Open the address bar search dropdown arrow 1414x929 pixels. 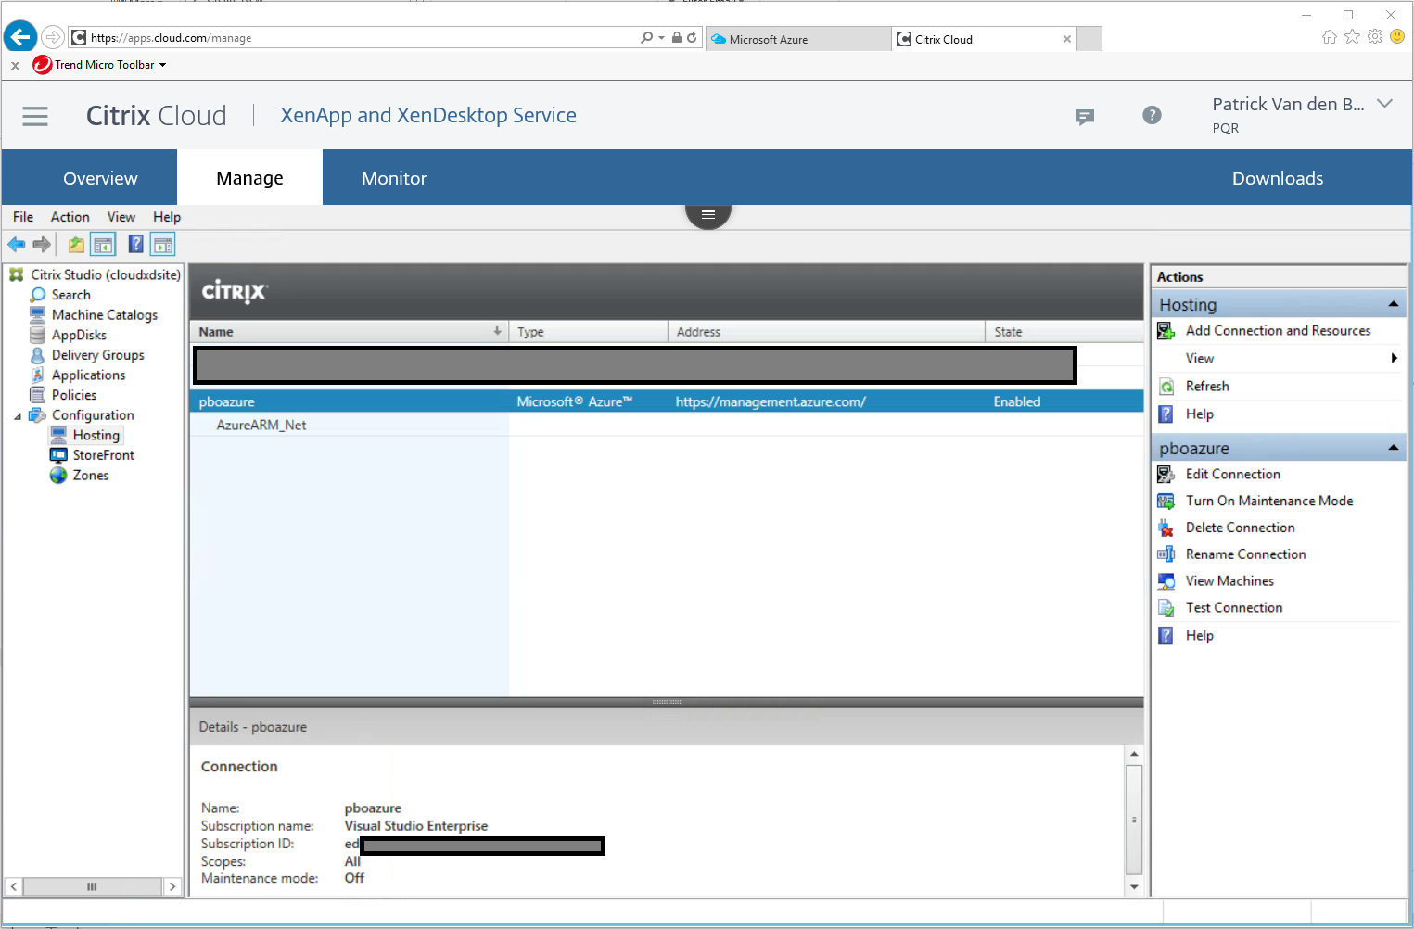pyautogui.click(x=661, y=38)
